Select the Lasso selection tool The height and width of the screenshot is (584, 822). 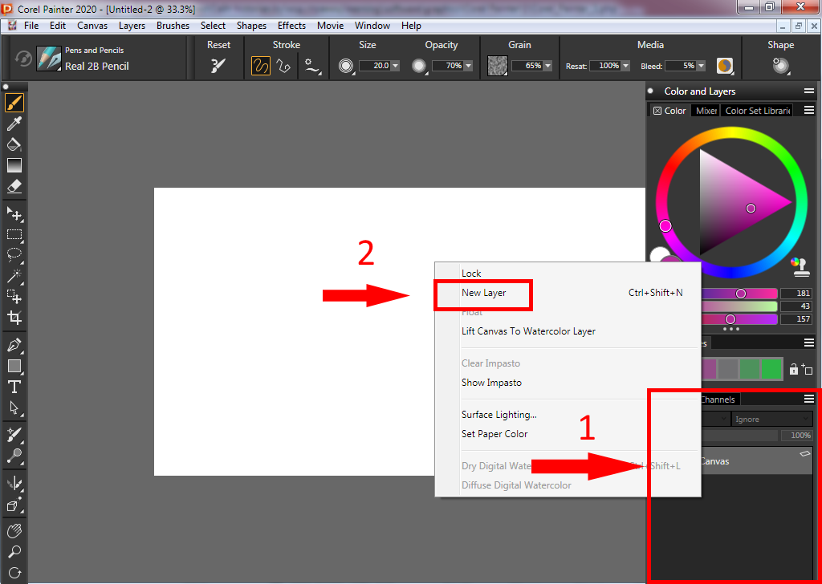click(x=14, y=255)
